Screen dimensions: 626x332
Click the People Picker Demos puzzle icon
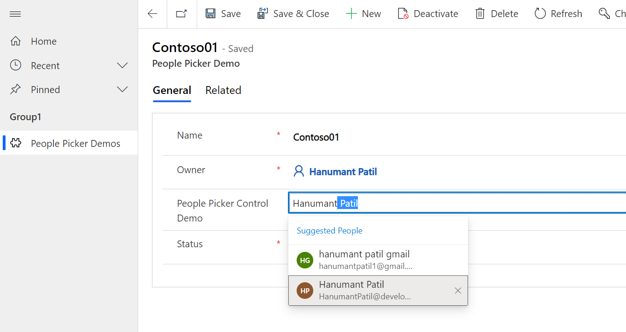[15, 143]
